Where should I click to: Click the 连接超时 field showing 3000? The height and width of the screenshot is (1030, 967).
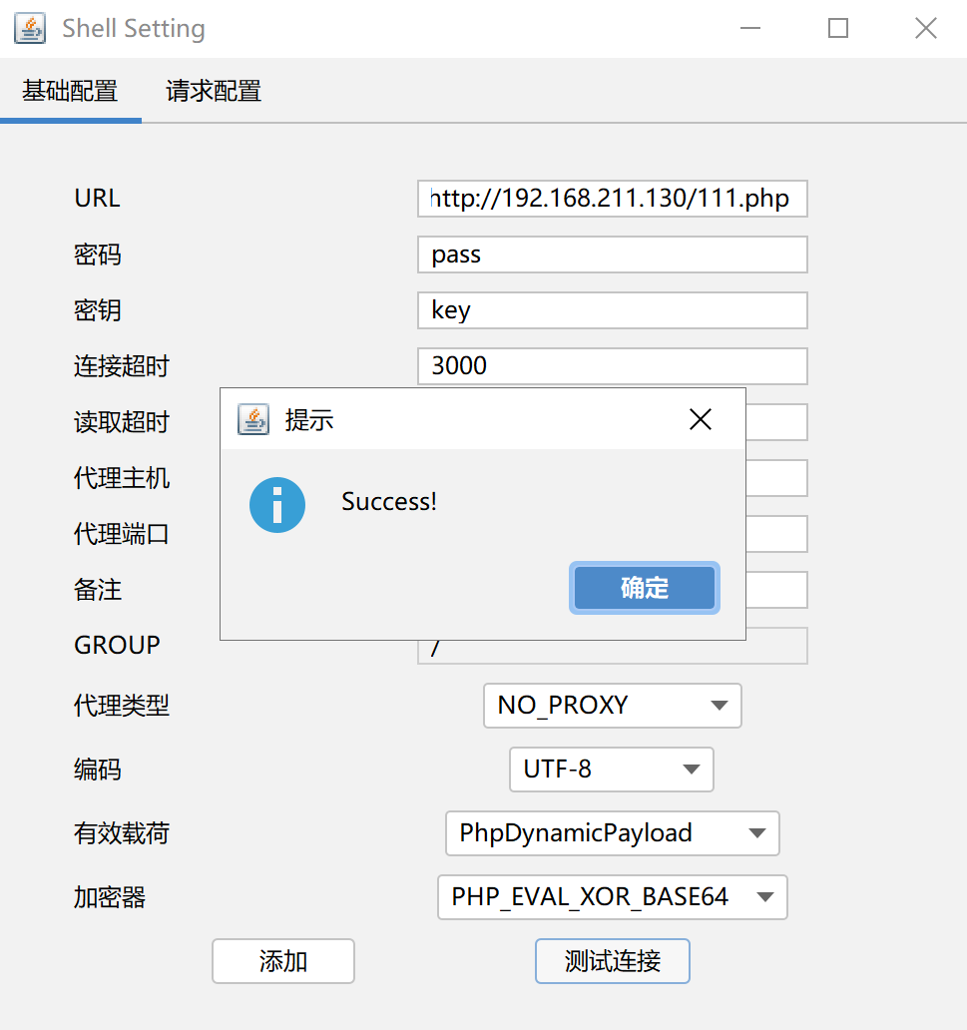(612, 366)
